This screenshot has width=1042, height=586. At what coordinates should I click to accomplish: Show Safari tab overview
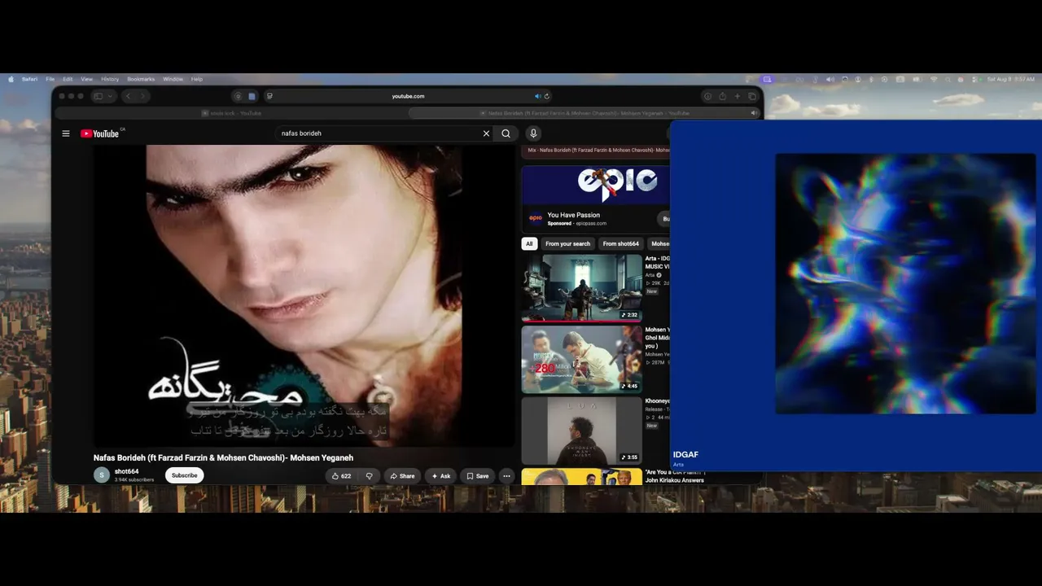(x=752, y=96)
